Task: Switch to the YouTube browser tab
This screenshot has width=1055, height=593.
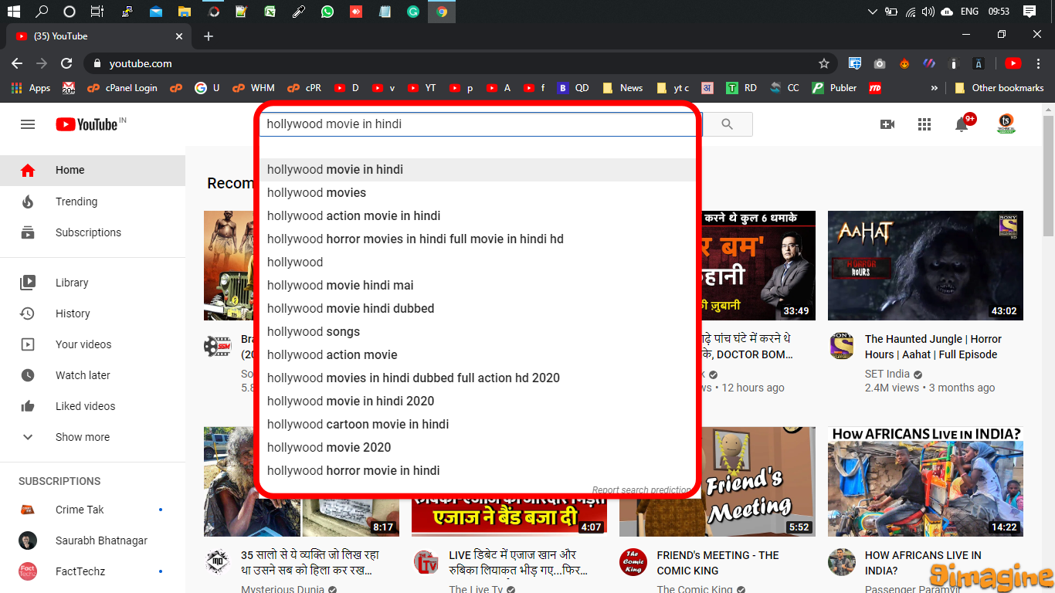Action: [93, 35]
